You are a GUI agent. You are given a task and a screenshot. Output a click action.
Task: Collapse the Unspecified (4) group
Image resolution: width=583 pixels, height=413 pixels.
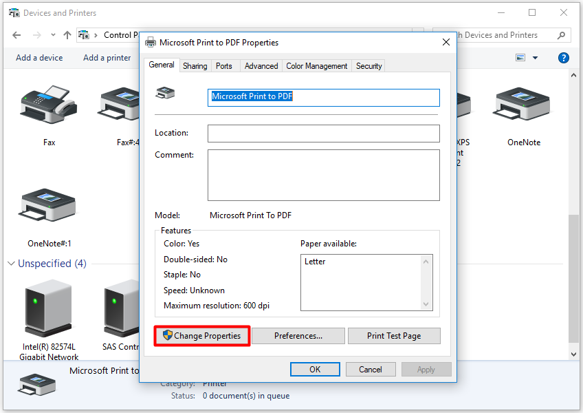coord(11,264)
